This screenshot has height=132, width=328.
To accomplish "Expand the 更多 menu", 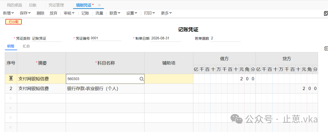I will tap(166, 13).
